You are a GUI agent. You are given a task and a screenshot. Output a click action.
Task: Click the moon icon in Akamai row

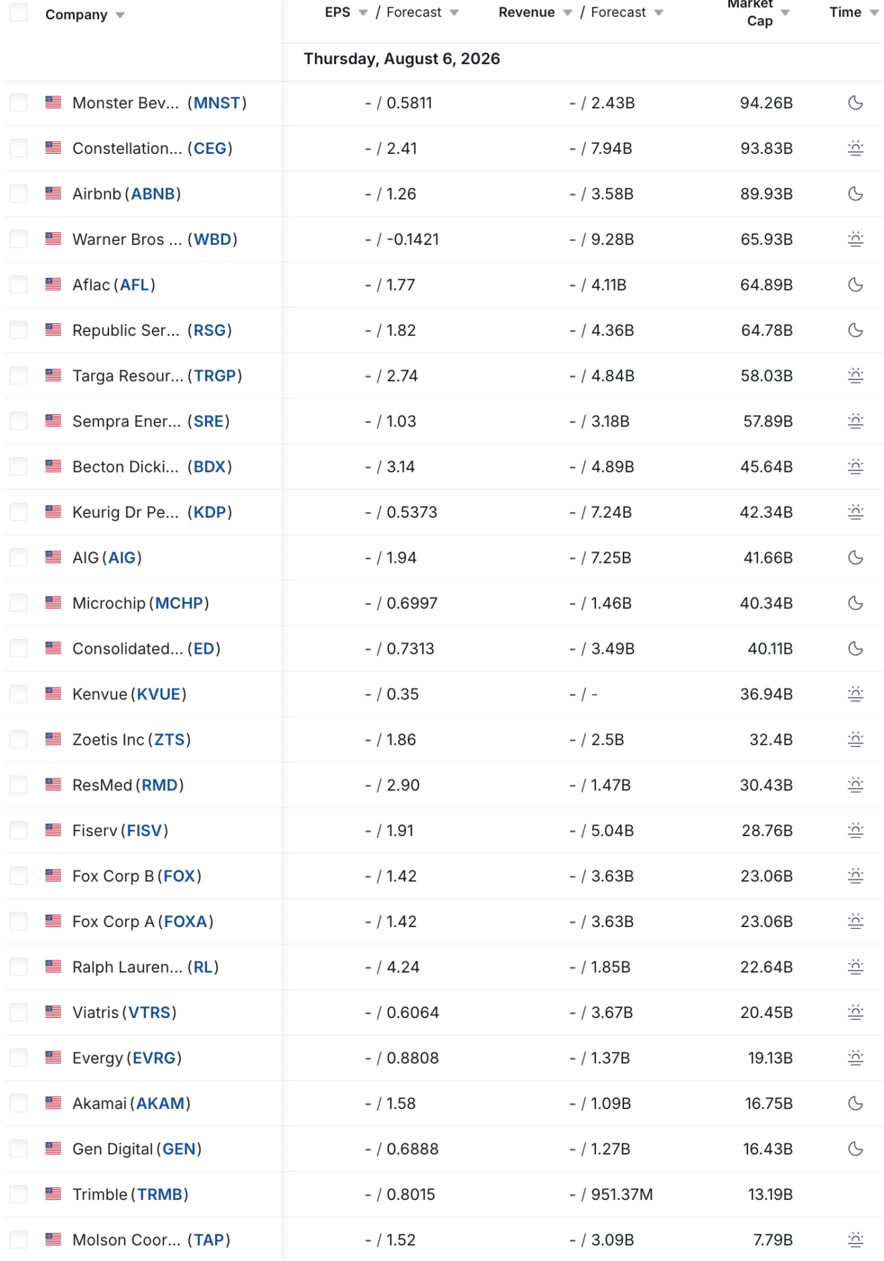pos(855,1104)
